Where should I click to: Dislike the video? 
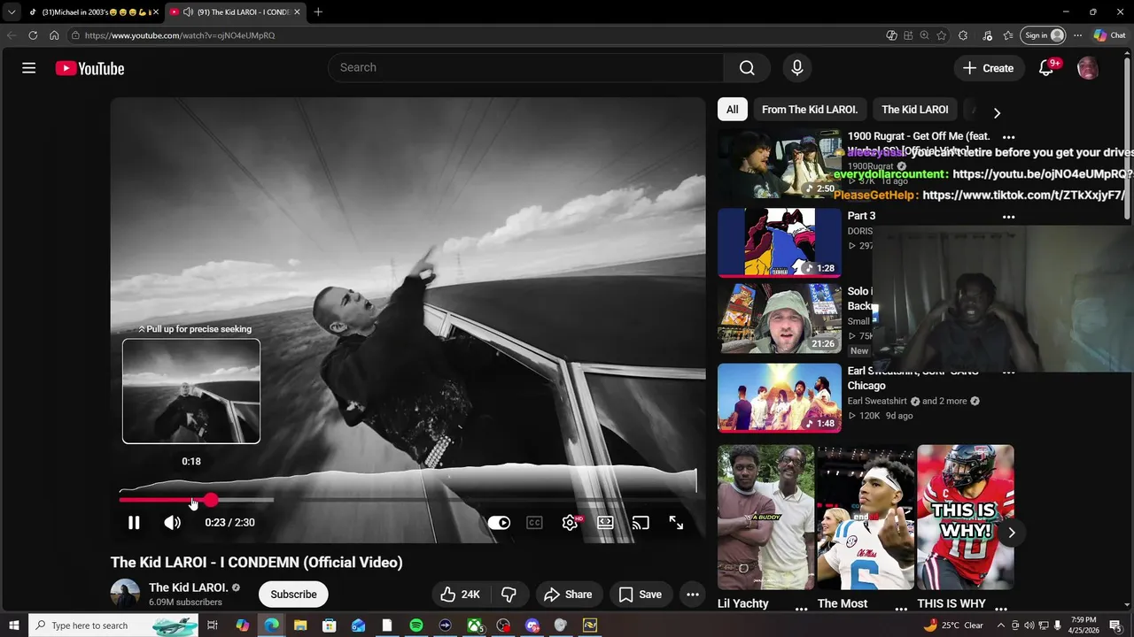(x=509, y=595)
